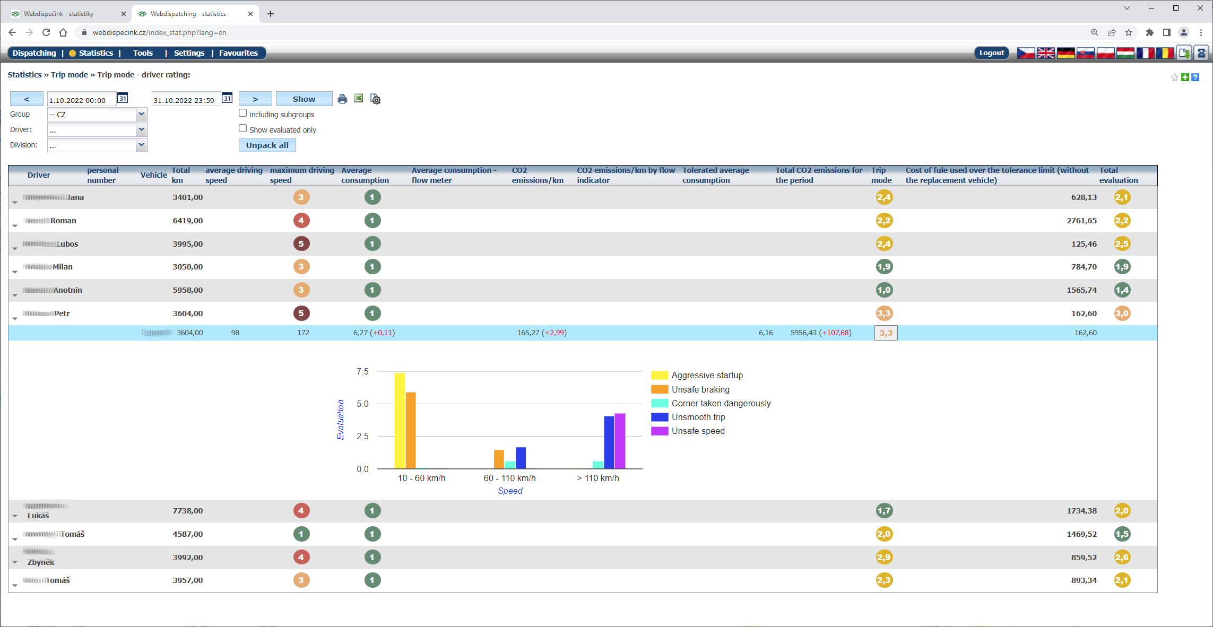Toggle the favourite star icon

point(1174,77)
